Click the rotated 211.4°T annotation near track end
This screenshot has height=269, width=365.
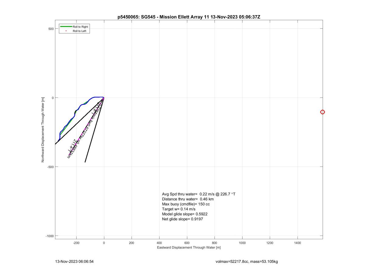coord(73,145)
